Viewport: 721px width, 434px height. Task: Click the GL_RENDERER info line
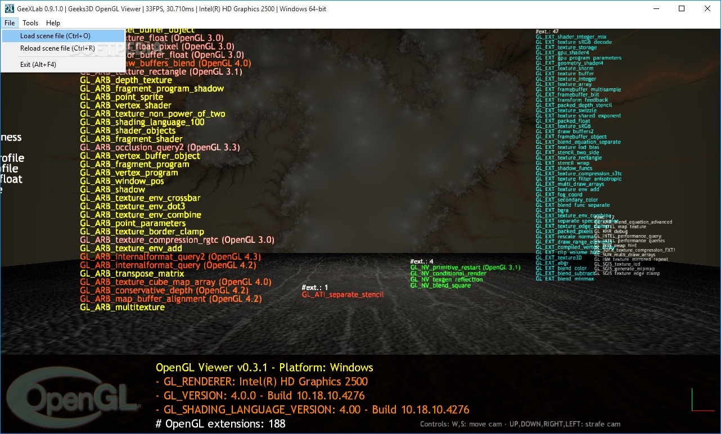[x=262, y=382]
